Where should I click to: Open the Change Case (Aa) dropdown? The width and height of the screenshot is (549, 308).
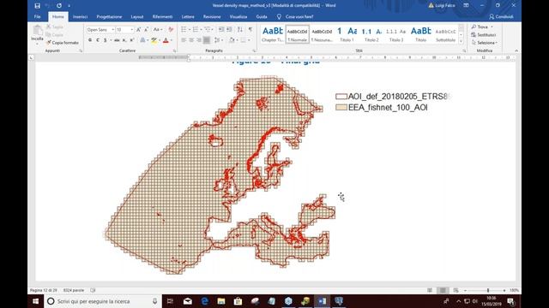point(158,30)
